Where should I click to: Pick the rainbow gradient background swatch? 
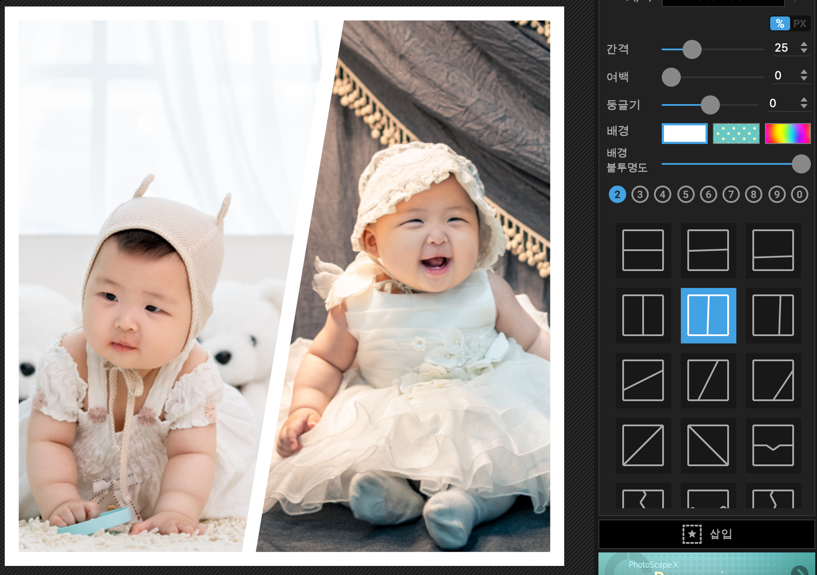[788, 133]
